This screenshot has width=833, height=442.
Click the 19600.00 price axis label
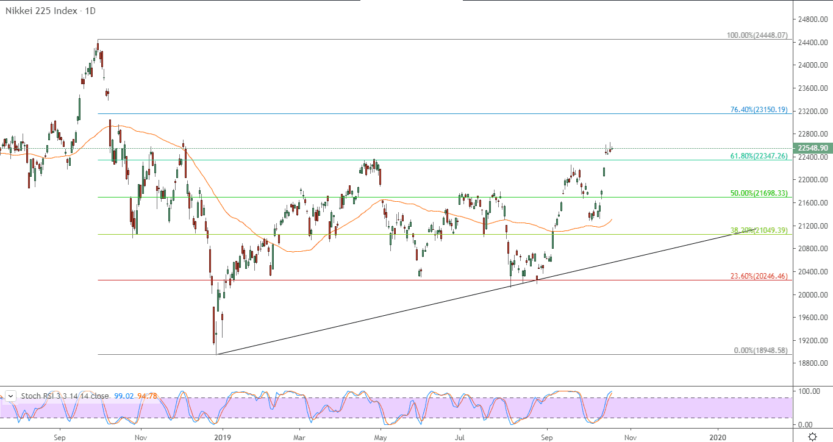click(813, 318)
